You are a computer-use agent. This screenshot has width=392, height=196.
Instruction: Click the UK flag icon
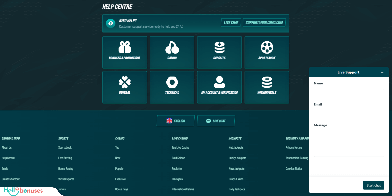(x=169, y=121)
